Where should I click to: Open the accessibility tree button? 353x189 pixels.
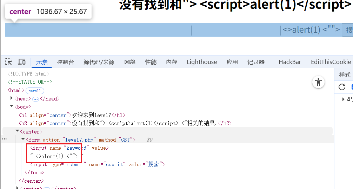click(318, 82)
